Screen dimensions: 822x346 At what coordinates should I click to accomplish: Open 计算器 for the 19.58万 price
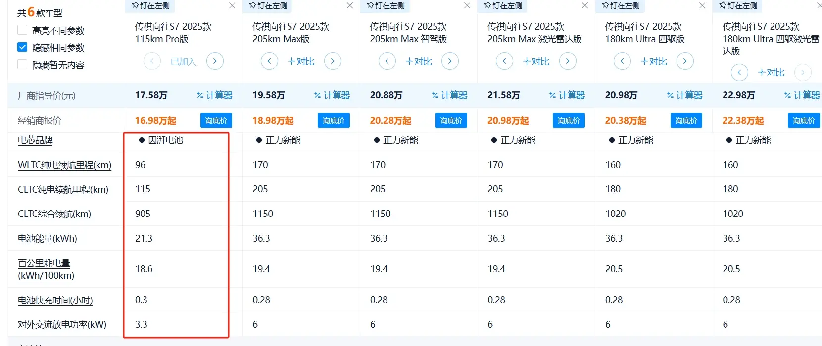[332, 95]
